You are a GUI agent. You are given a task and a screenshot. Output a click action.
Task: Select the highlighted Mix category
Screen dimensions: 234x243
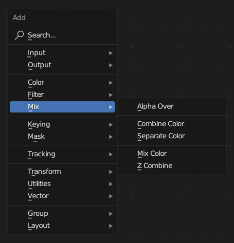[62, 107]
